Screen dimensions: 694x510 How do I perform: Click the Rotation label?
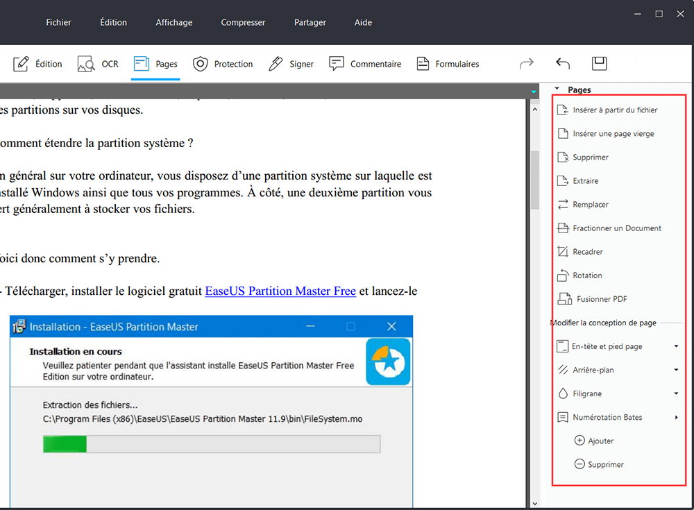point(587,275)
